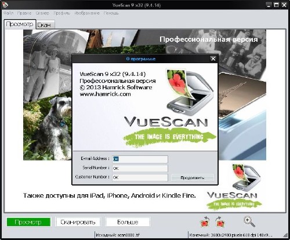
Task: Click the zoom in magnifier icon
Action: 249,221
